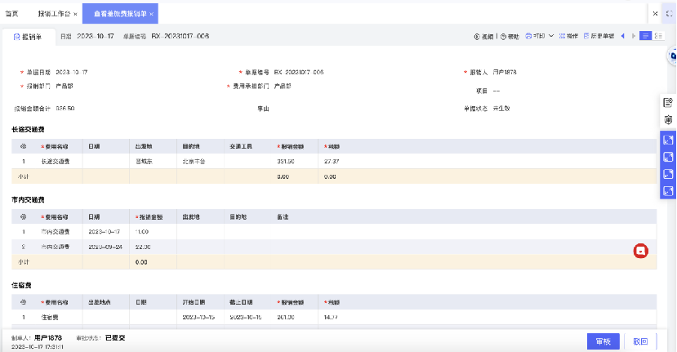Open column settings gear for 长途交通费 table
The width and height of the screenshot is (677, 352).
24,146
